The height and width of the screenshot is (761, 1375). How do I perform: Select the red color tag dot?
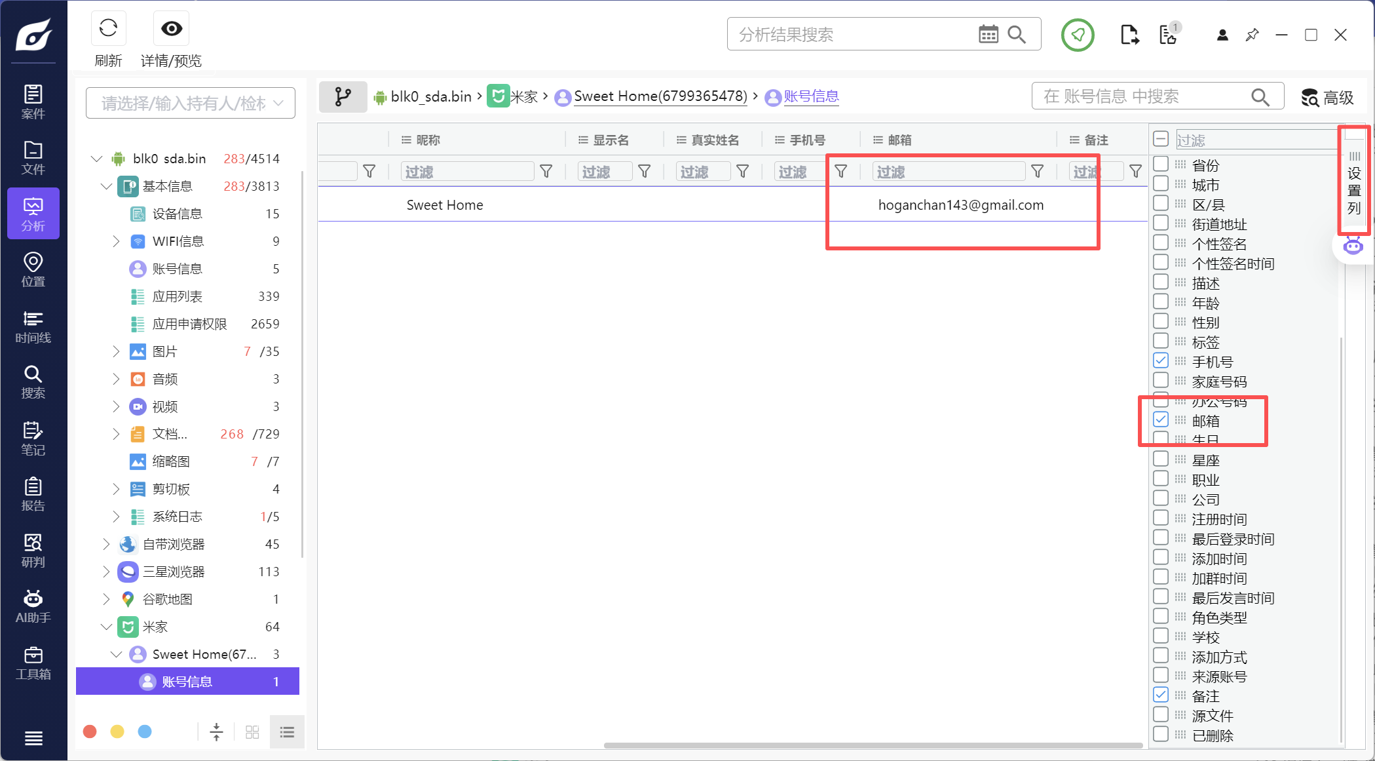90,732
